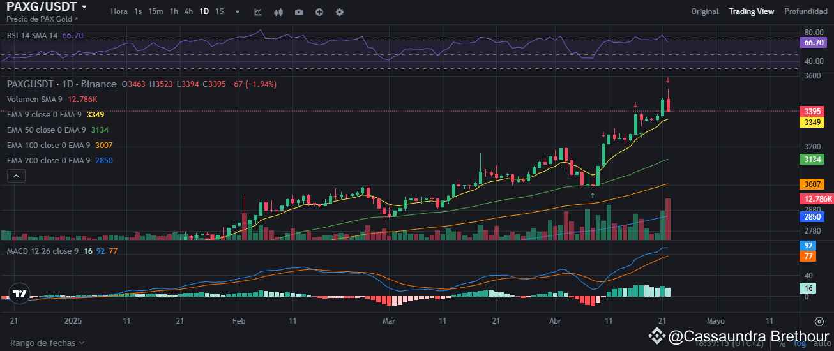Switch to the Original chart view

point(705,11)
